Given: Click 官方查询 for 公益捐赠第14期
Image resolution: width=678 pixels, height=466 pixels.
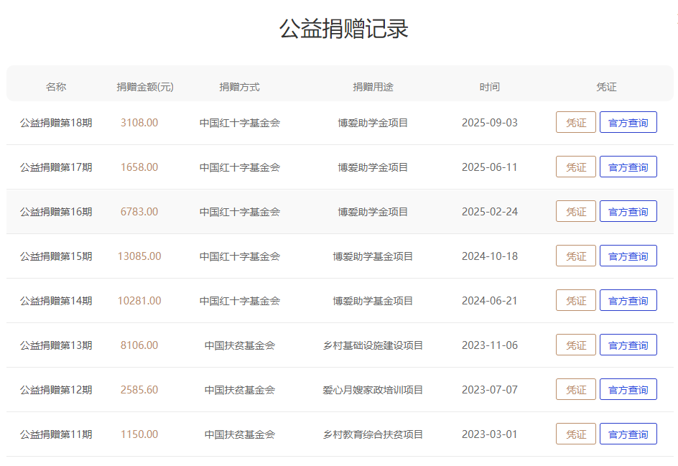Looking at the screenshot, I should 628,300.
